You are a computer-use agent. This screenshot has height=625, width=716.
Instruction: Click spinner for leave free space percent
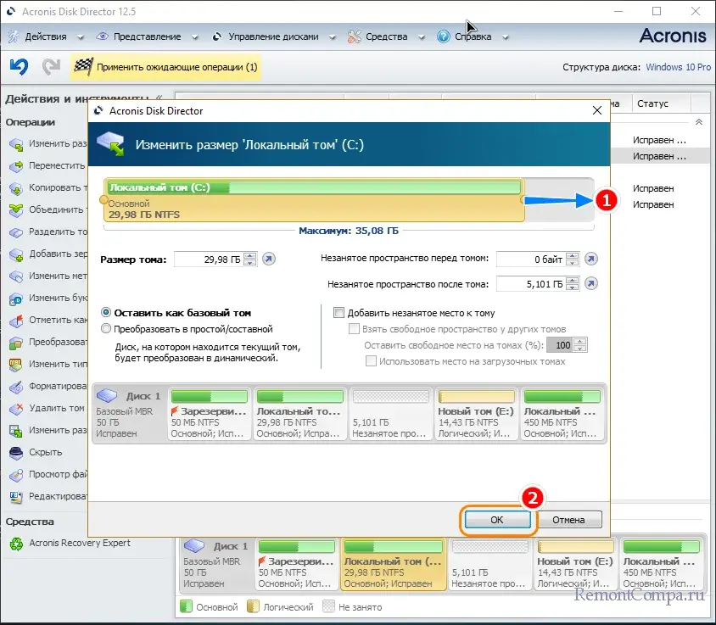(x=580, y=345)
